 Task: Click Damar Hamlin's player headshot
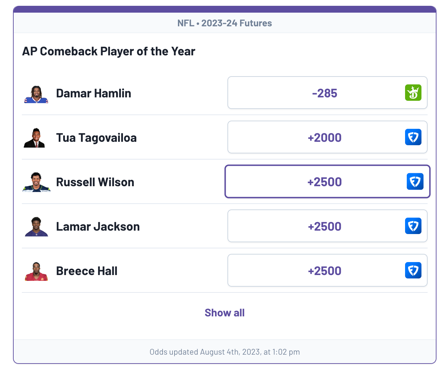click(x=36, y=94)
